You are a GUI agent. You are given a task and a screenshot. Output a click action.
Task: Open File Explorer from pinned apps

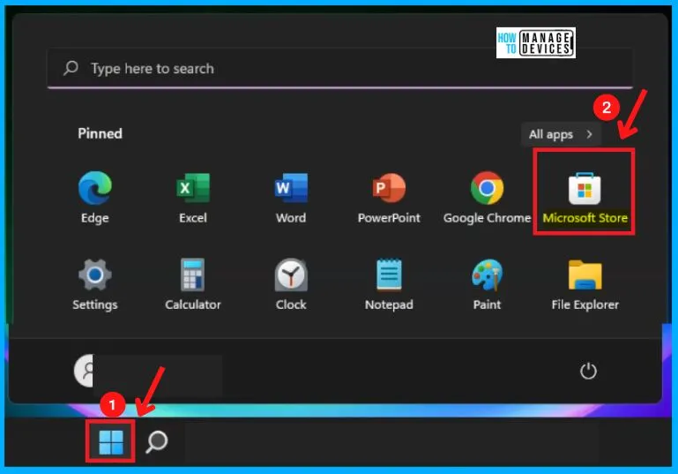click(x=585, y=284)
